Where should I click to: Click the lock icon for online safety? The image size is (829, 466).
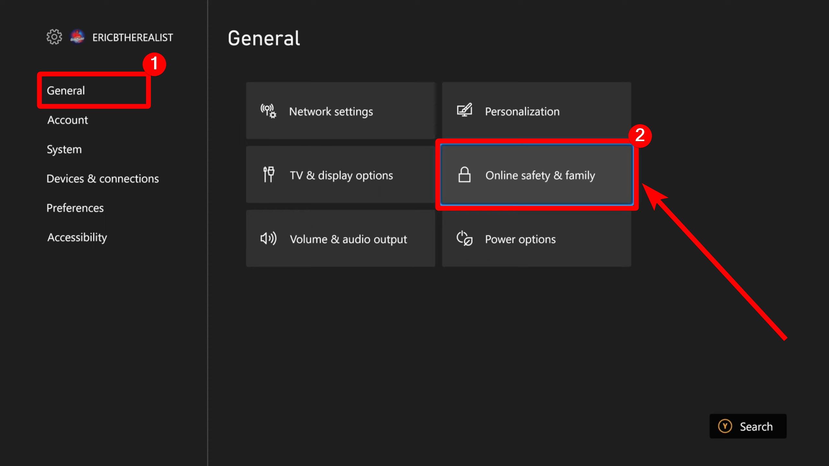click(464, 175)
